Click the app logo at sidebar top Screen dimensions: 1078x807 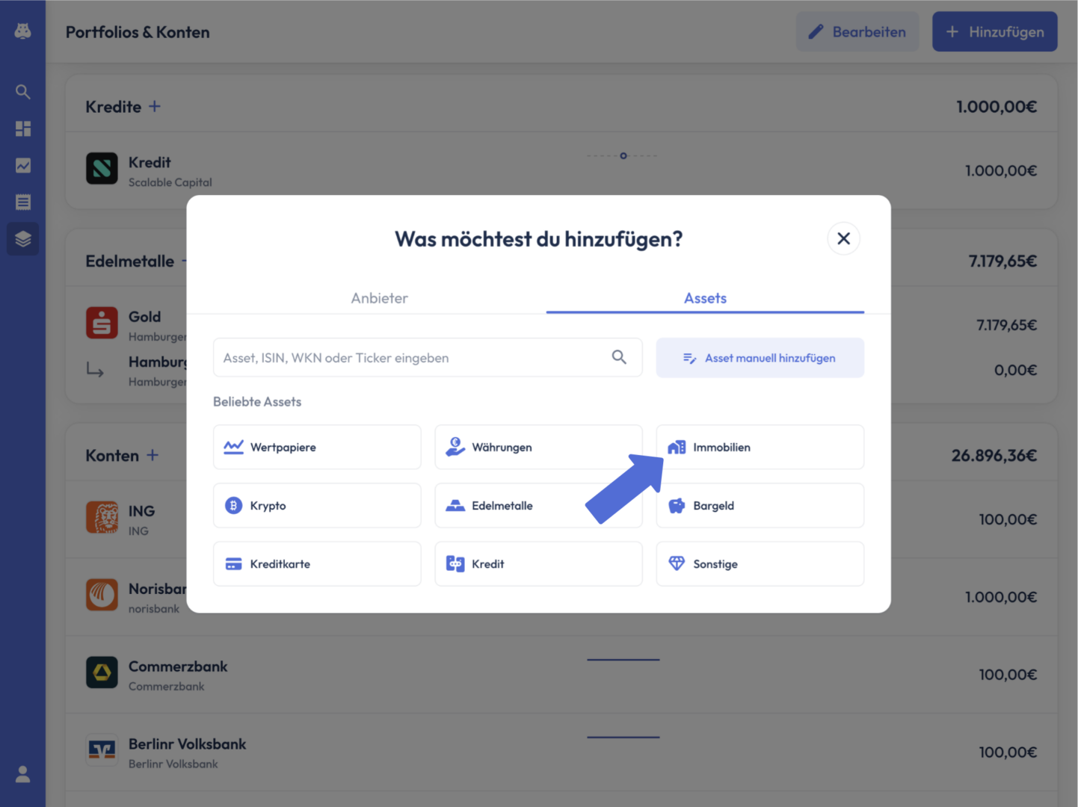pyautogui.click(x=23, y=31)
